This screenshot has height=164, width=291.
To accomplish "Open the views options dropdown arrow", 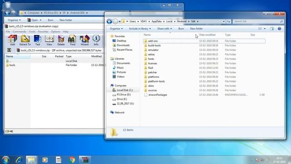I will coord(265,29).
